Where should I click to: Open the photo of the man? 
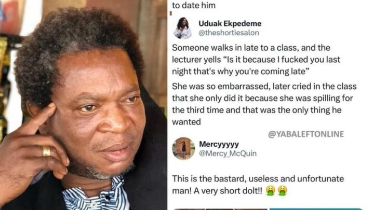click(x=84, y=105)
